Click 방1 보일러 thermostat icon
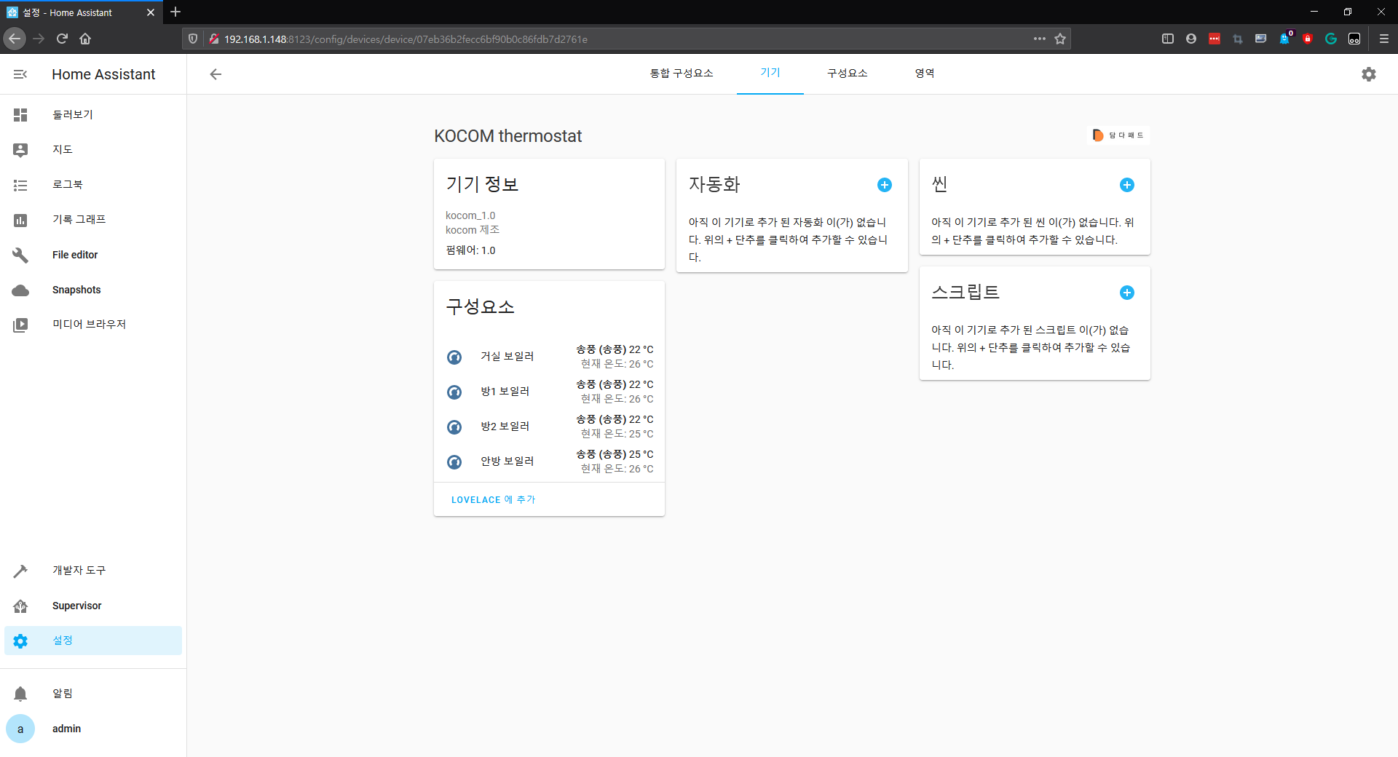Image resolution: width=1398 pixels, height=757 pixels. pos(454,392)
